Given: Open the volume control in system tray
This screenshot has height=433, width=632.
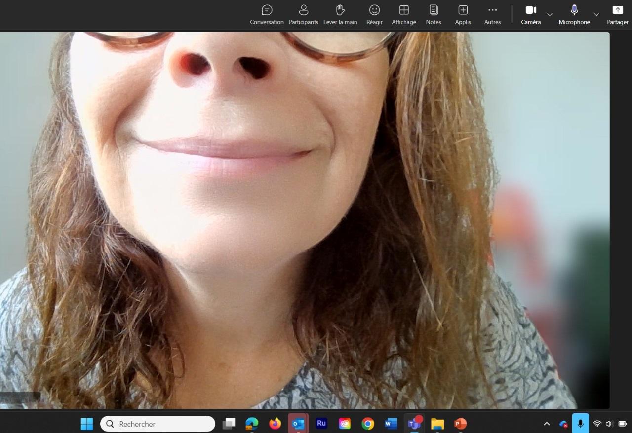Looking at the screenshot, I should pyautogui.click(x=609, y=424).
